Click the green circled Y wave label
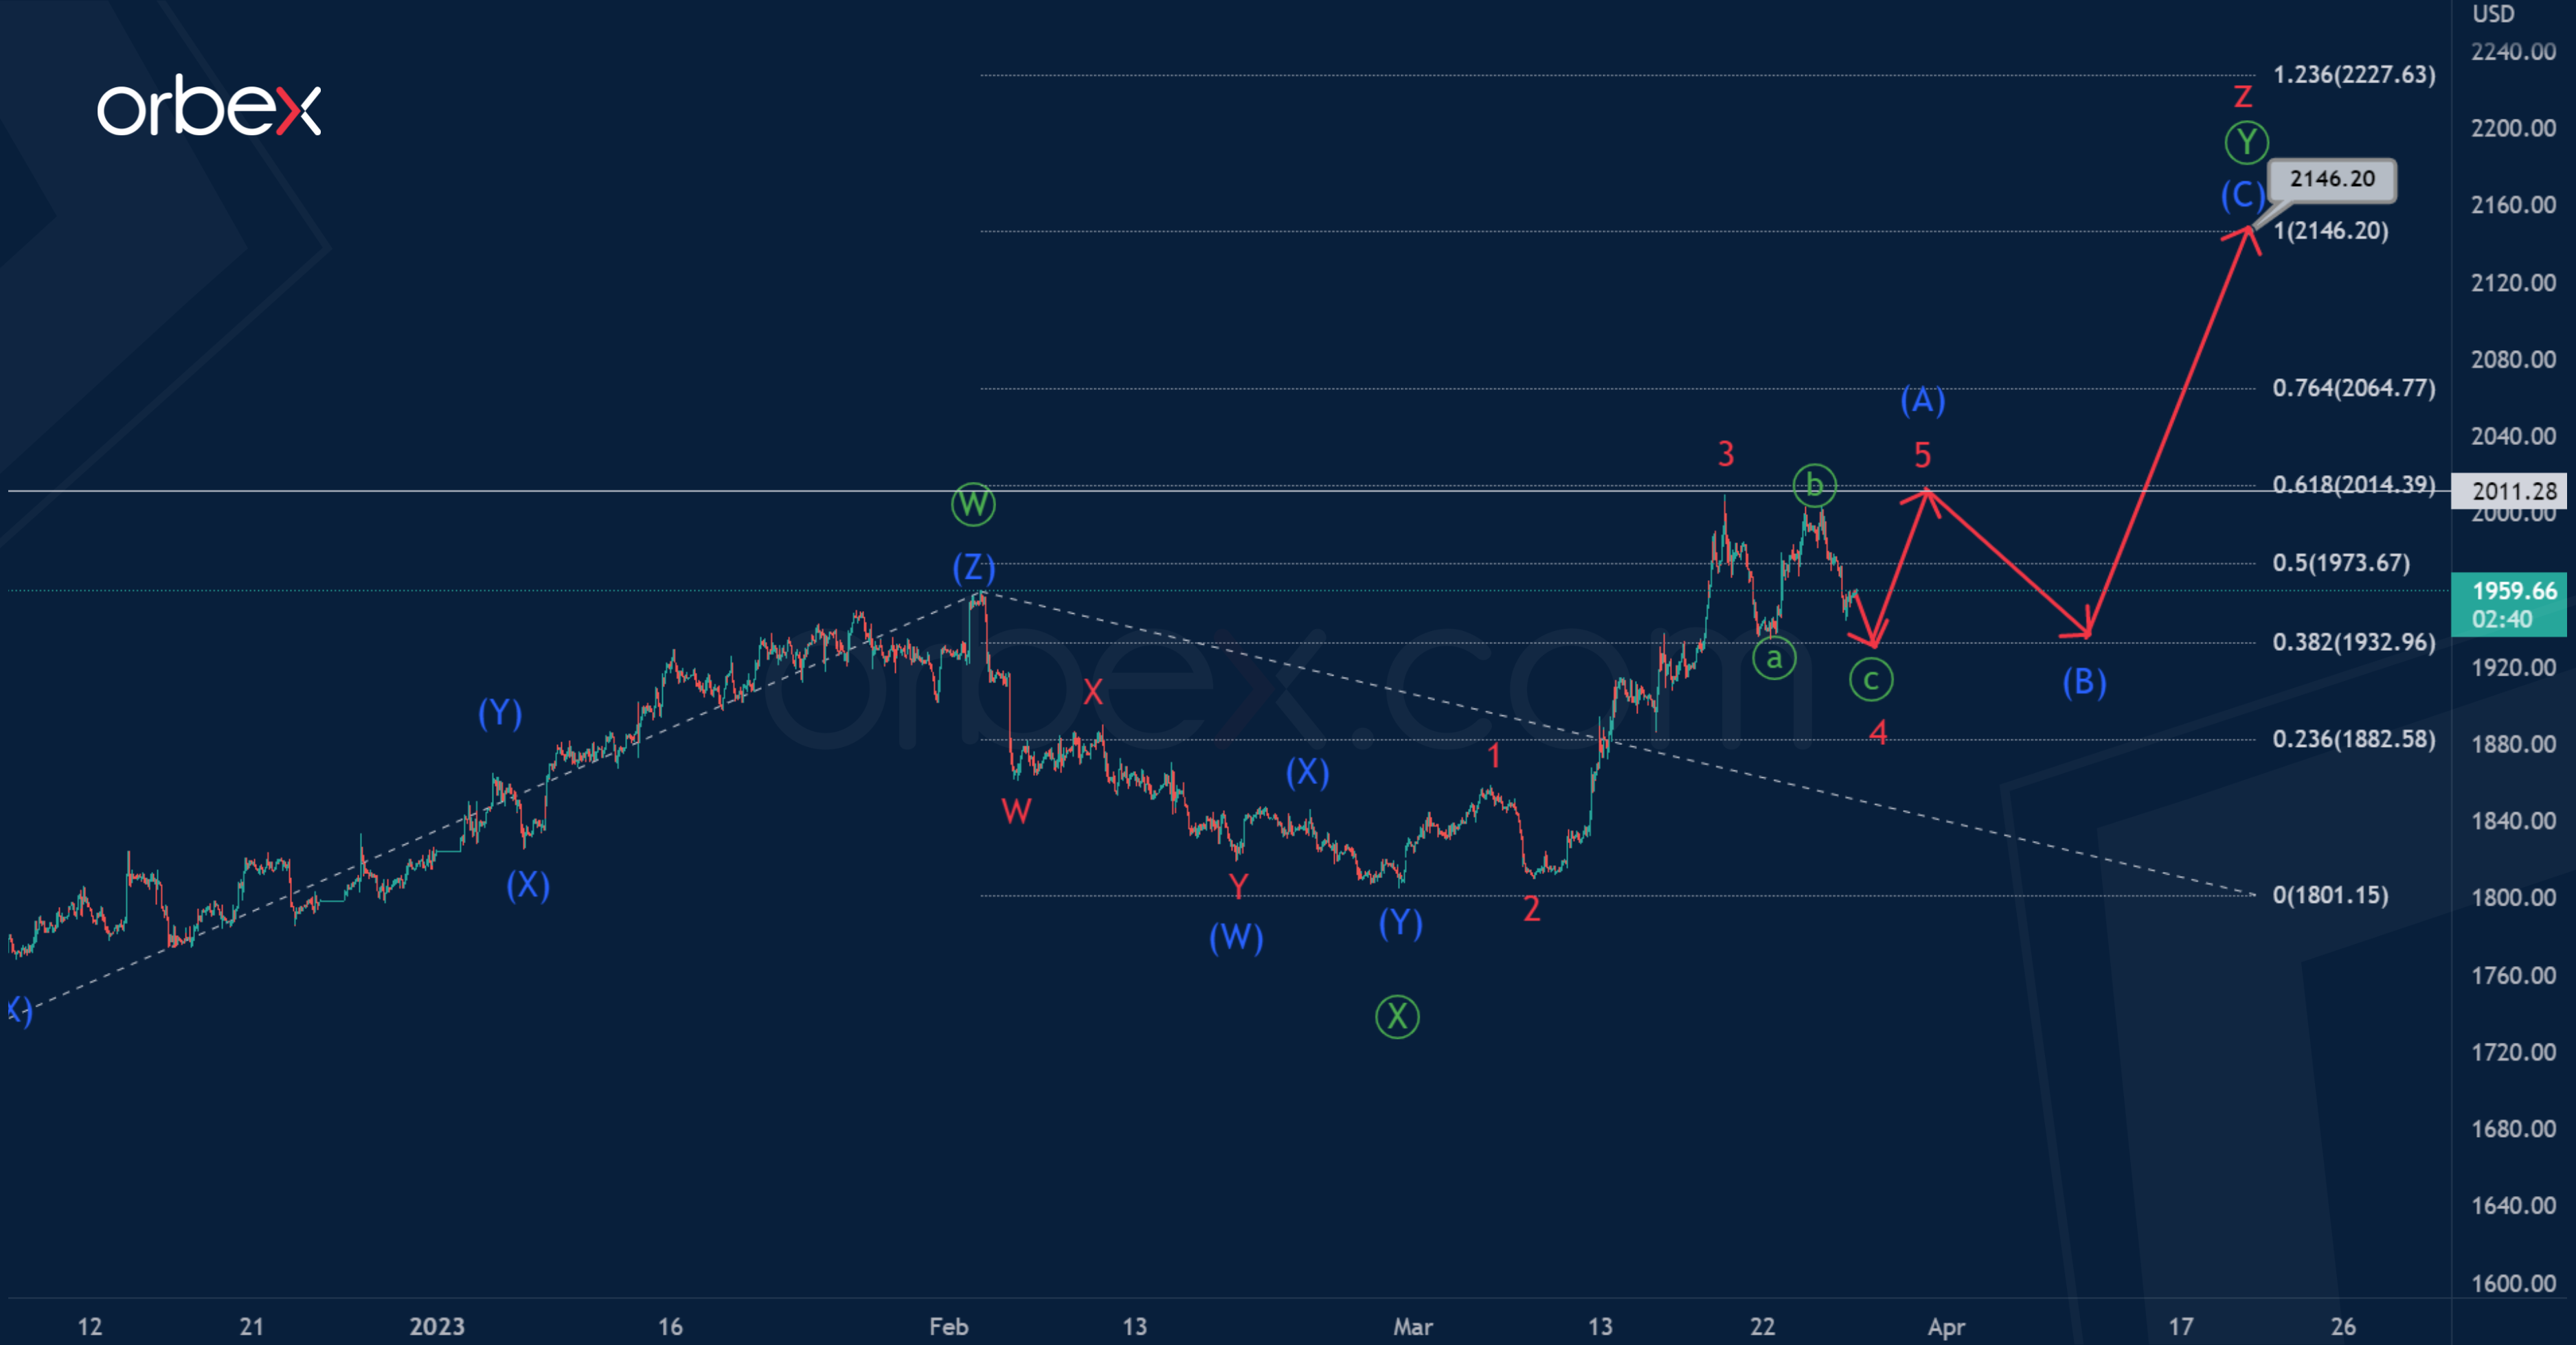 click(2246, 142)
